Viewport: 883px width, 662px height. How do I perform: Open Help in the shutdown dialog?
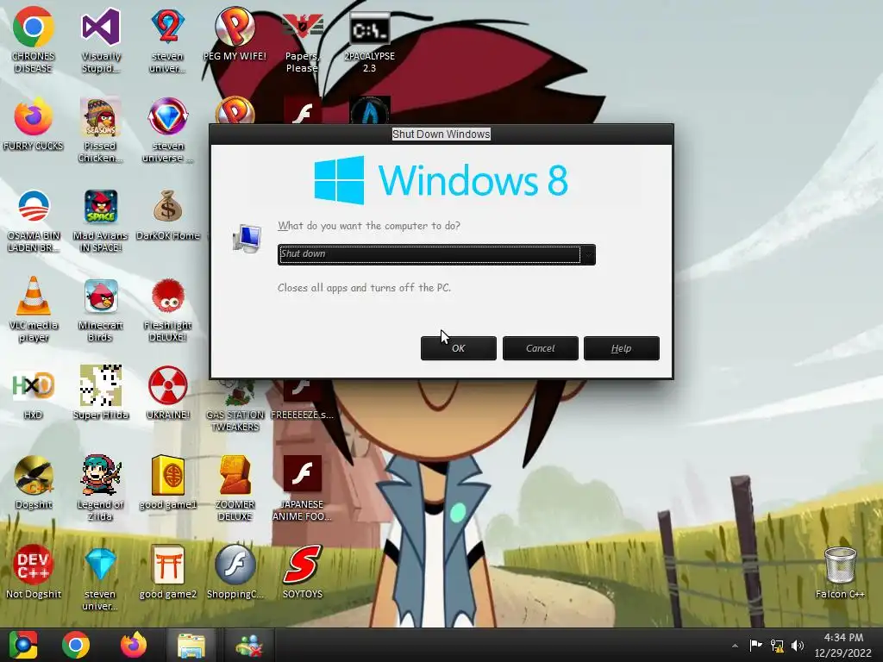click(621, 348)
